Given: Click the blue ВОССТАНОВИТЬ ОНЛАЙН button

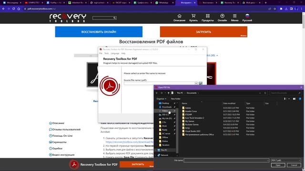Looking at the screenshot, I should click(99, 32).
